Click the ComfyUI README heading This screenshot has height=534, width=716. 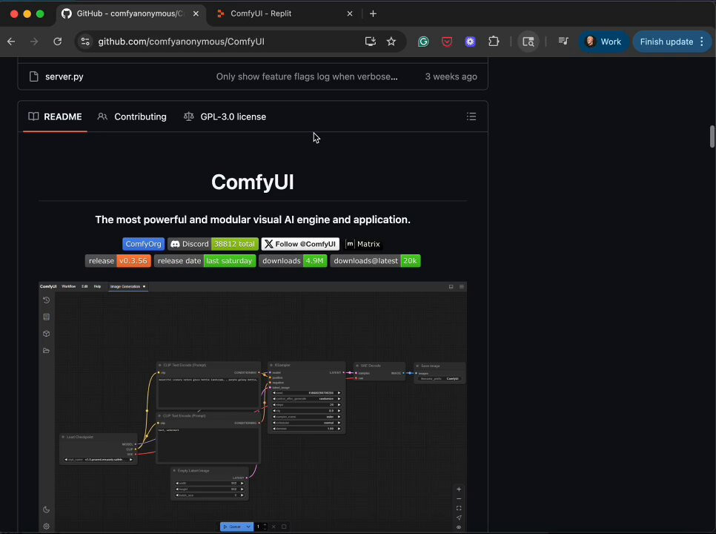tap(253, 182)
